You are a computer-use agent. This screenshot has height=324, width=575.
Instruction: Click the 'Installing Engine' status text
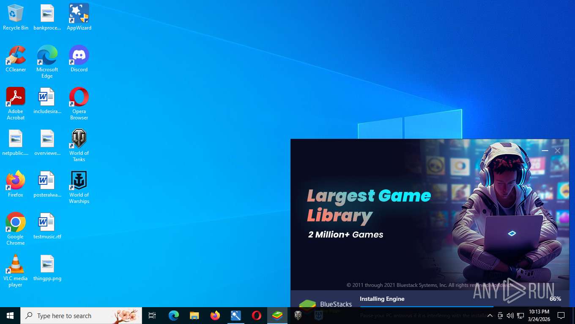coord(382,299)
